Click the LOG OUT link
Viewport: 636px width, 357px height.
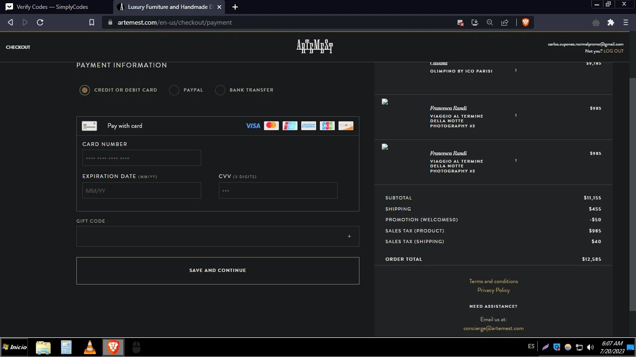pos(614,51)
